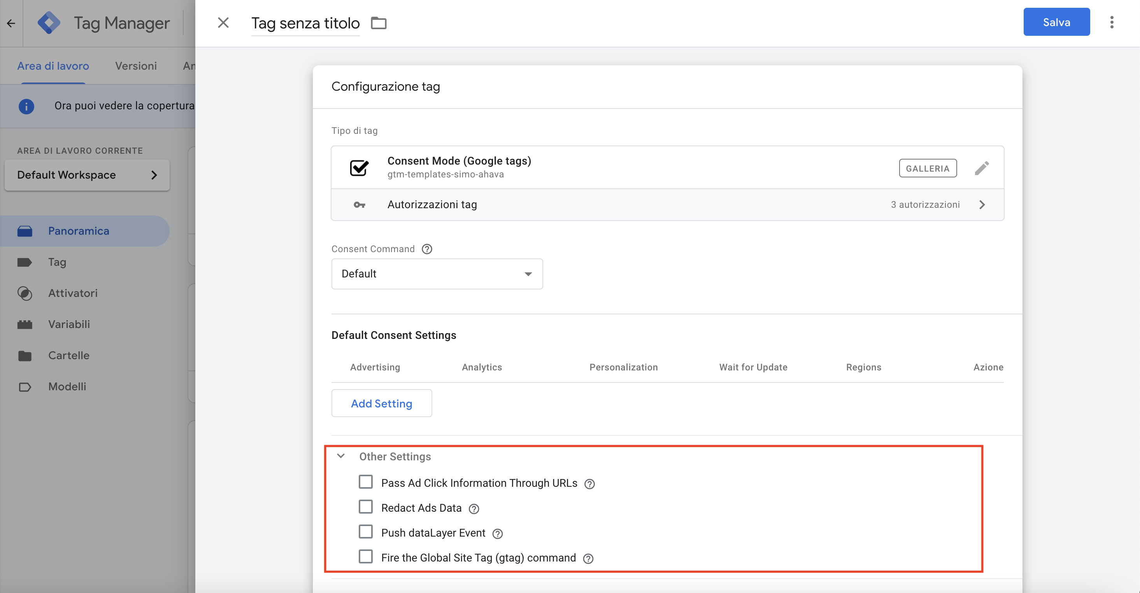Viewport: 1140px width, 593px height.
Task: Enable Pass Ad Click Information Through URLs
Action: 366,482
